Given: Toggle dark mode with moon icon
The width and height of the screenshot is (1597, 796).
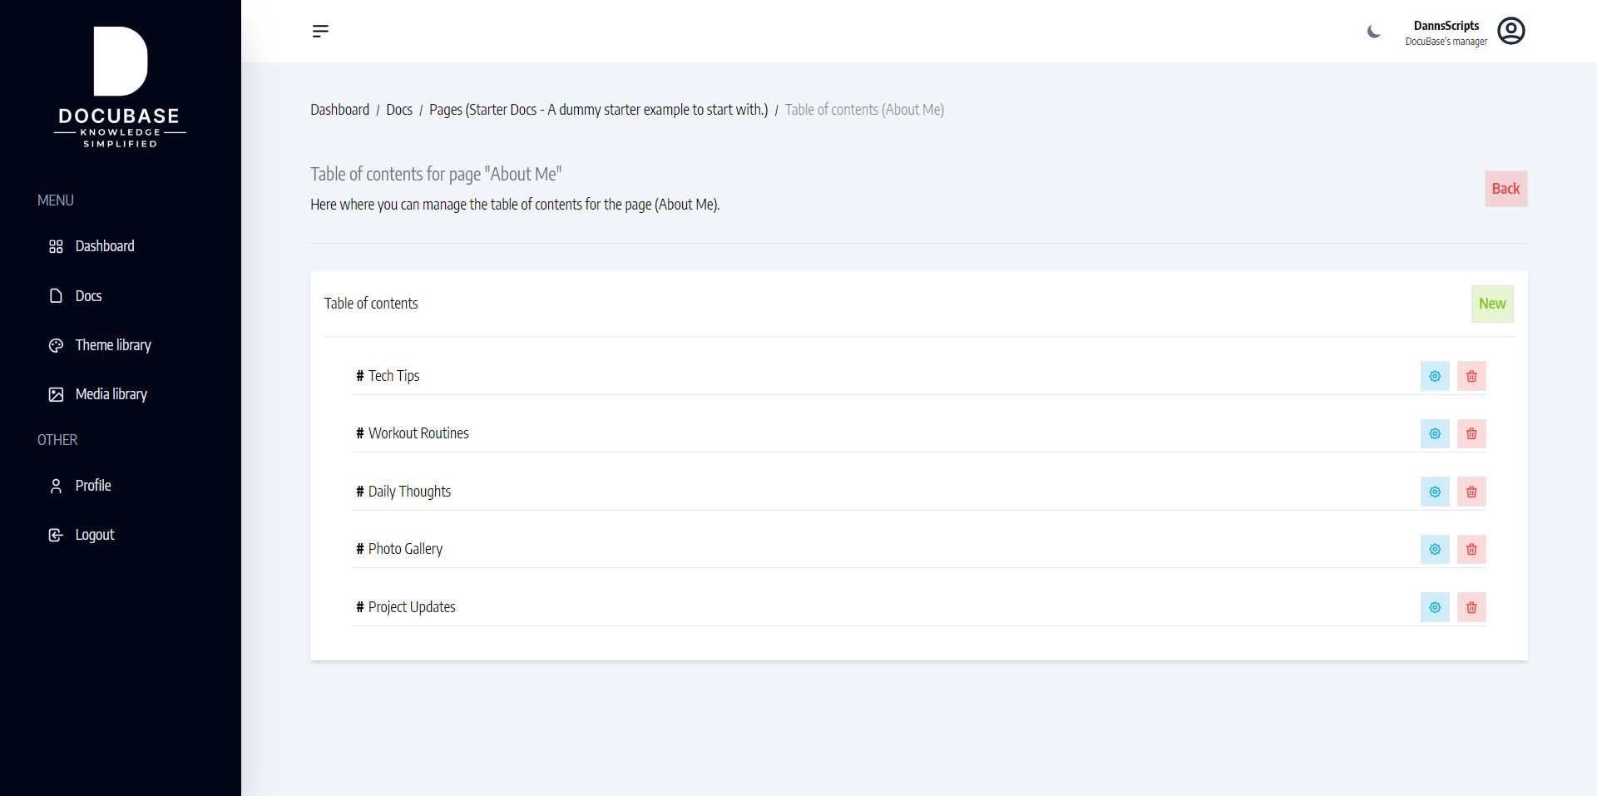Looking at the screenshot, I should tap(1374, 32).
